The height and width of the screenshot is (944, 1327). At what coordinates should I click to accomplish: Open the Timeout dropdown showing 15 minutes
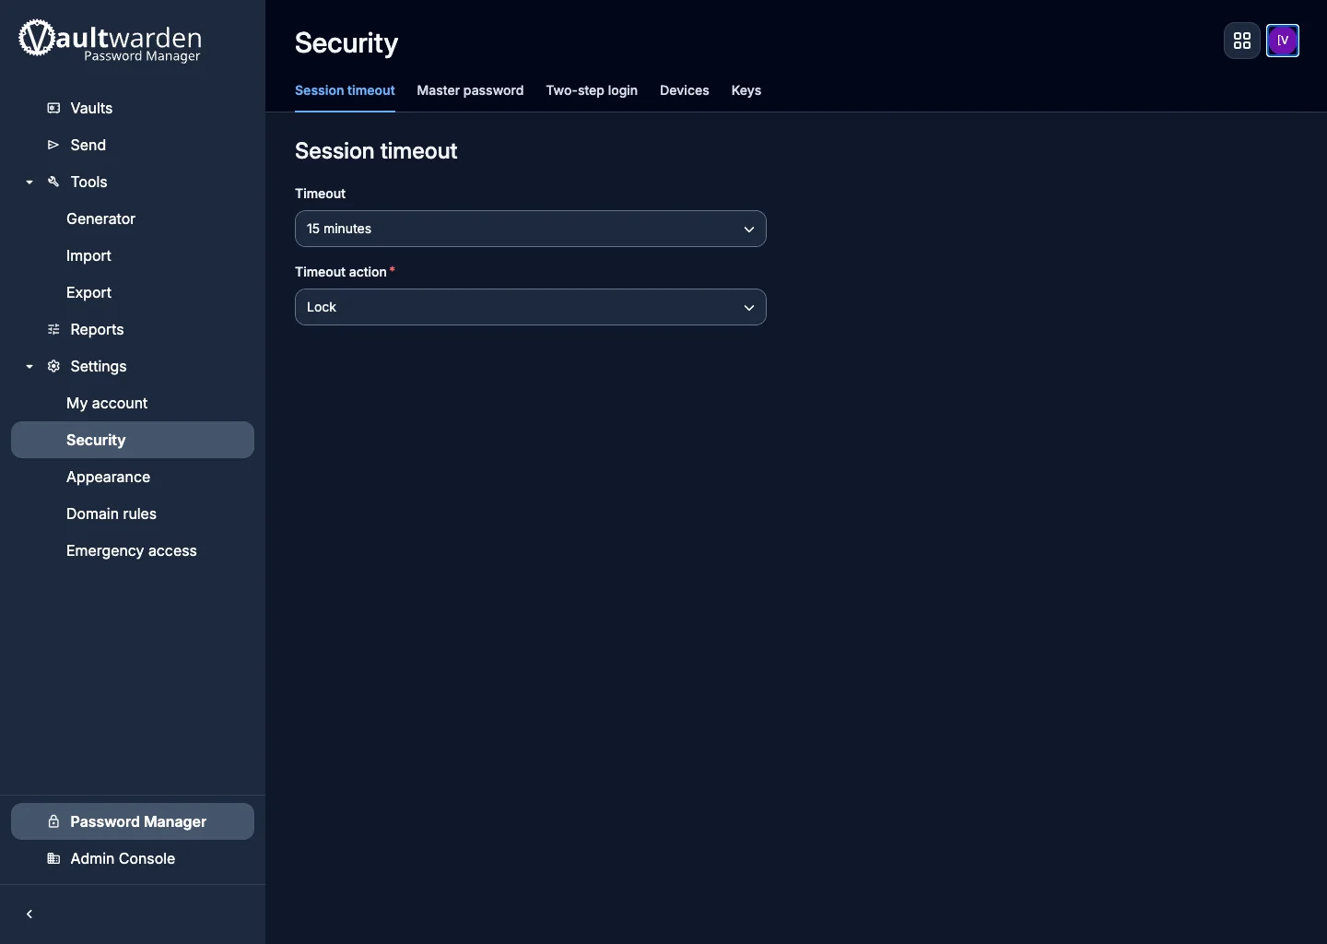pyautogui.click(x=531, y=229)
